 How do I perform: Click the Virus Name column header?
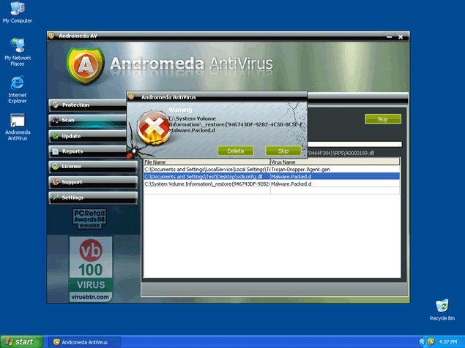335,162
